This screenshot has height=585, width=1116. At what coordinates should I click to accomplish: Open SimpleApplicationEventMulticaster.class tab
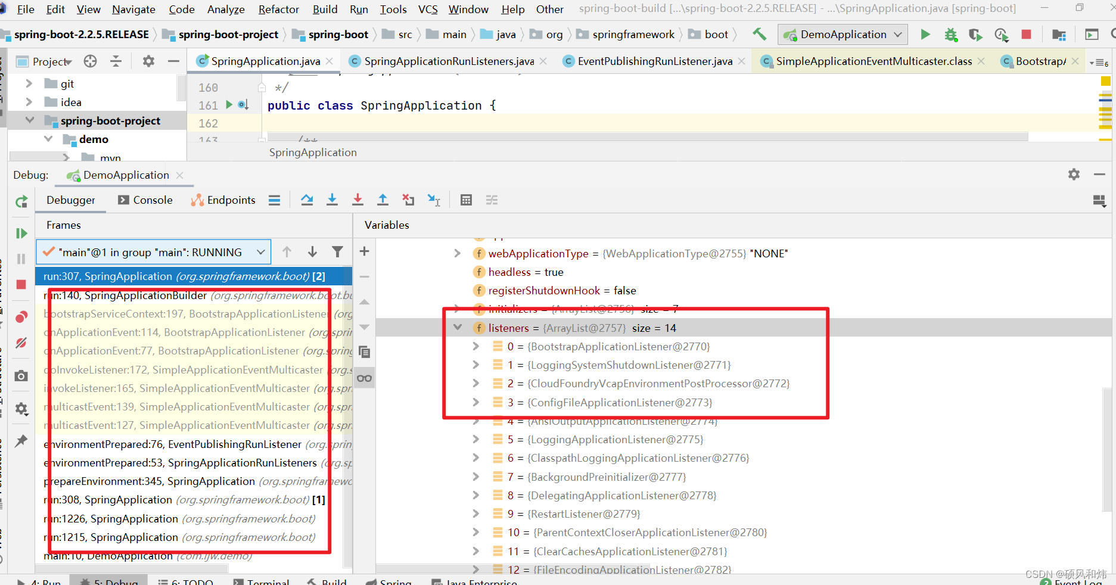tap(873, 61)
